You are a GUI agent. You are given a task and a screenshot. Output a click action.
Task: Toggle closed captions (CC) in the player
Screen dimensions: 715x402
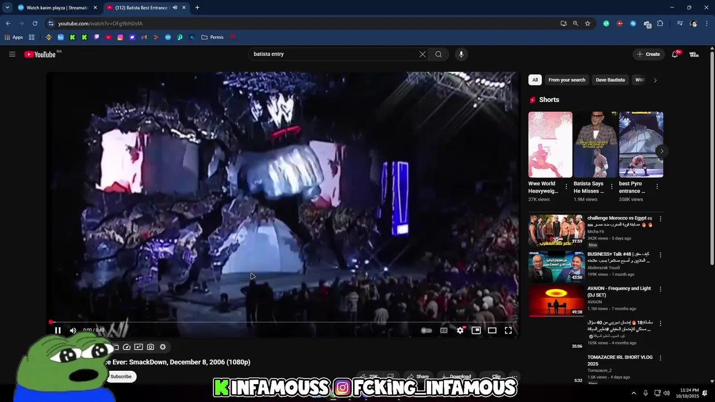click(444, 331)
